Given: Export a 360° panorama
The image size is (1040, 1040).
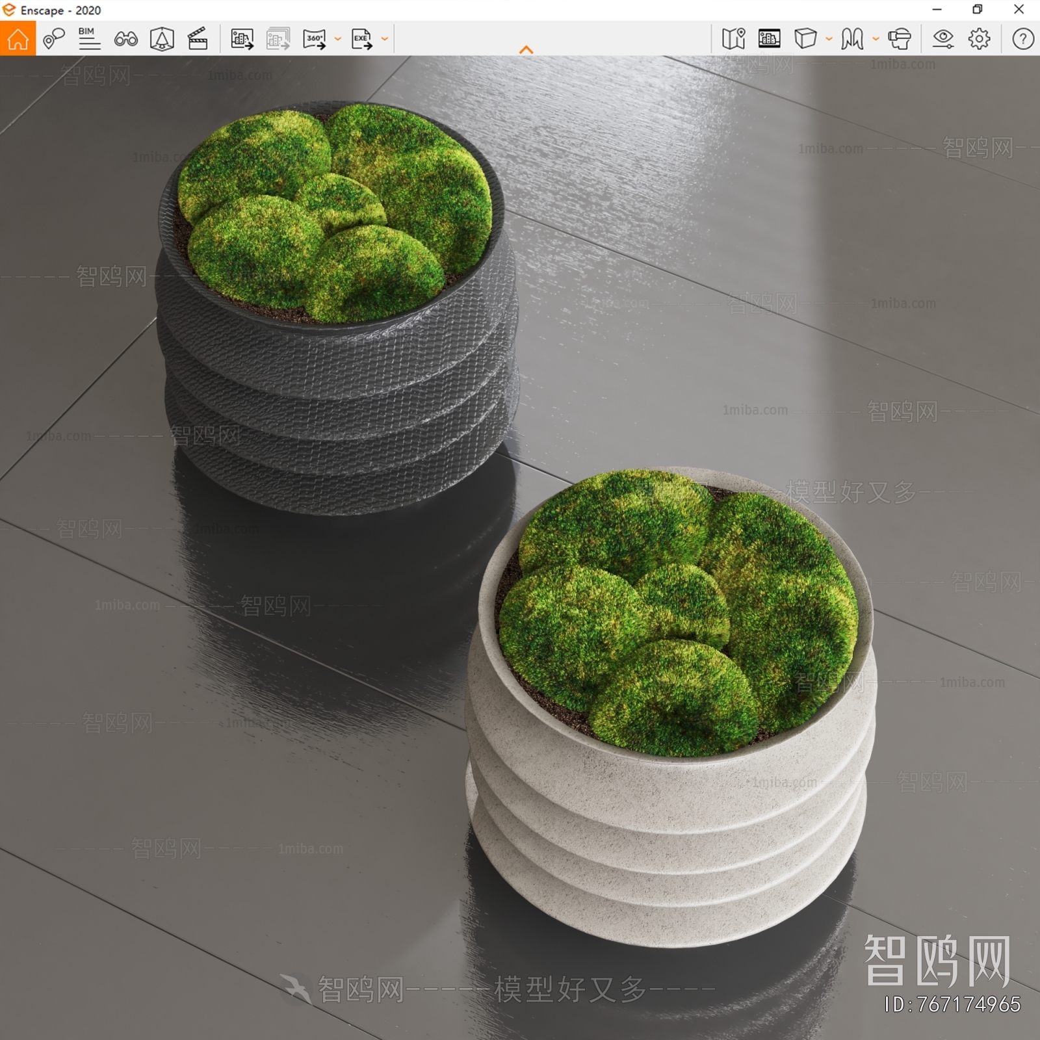Looking at the screenshot, I should 315,39.
